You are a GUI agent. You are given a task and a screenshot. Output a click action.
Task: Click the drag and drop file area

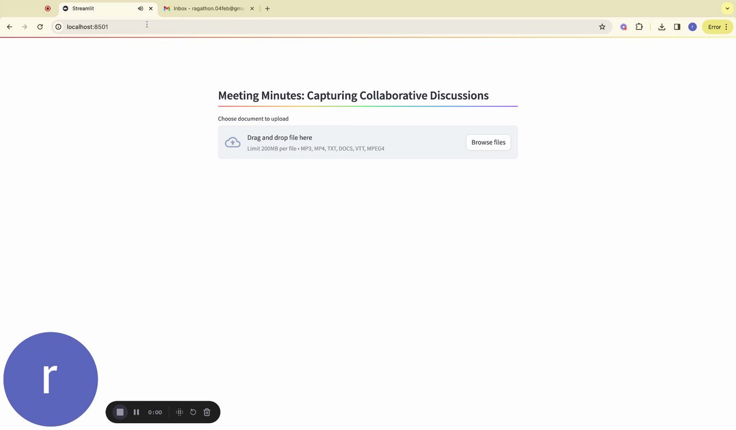pos(367,143)
